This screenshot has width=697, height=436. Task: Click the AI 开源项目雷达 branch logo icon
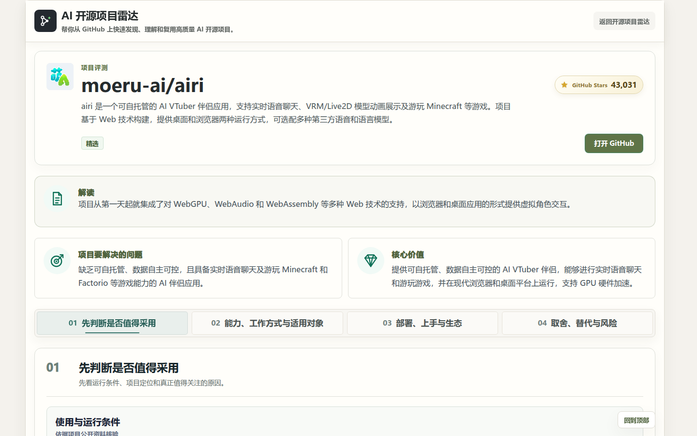coord(45,21)
